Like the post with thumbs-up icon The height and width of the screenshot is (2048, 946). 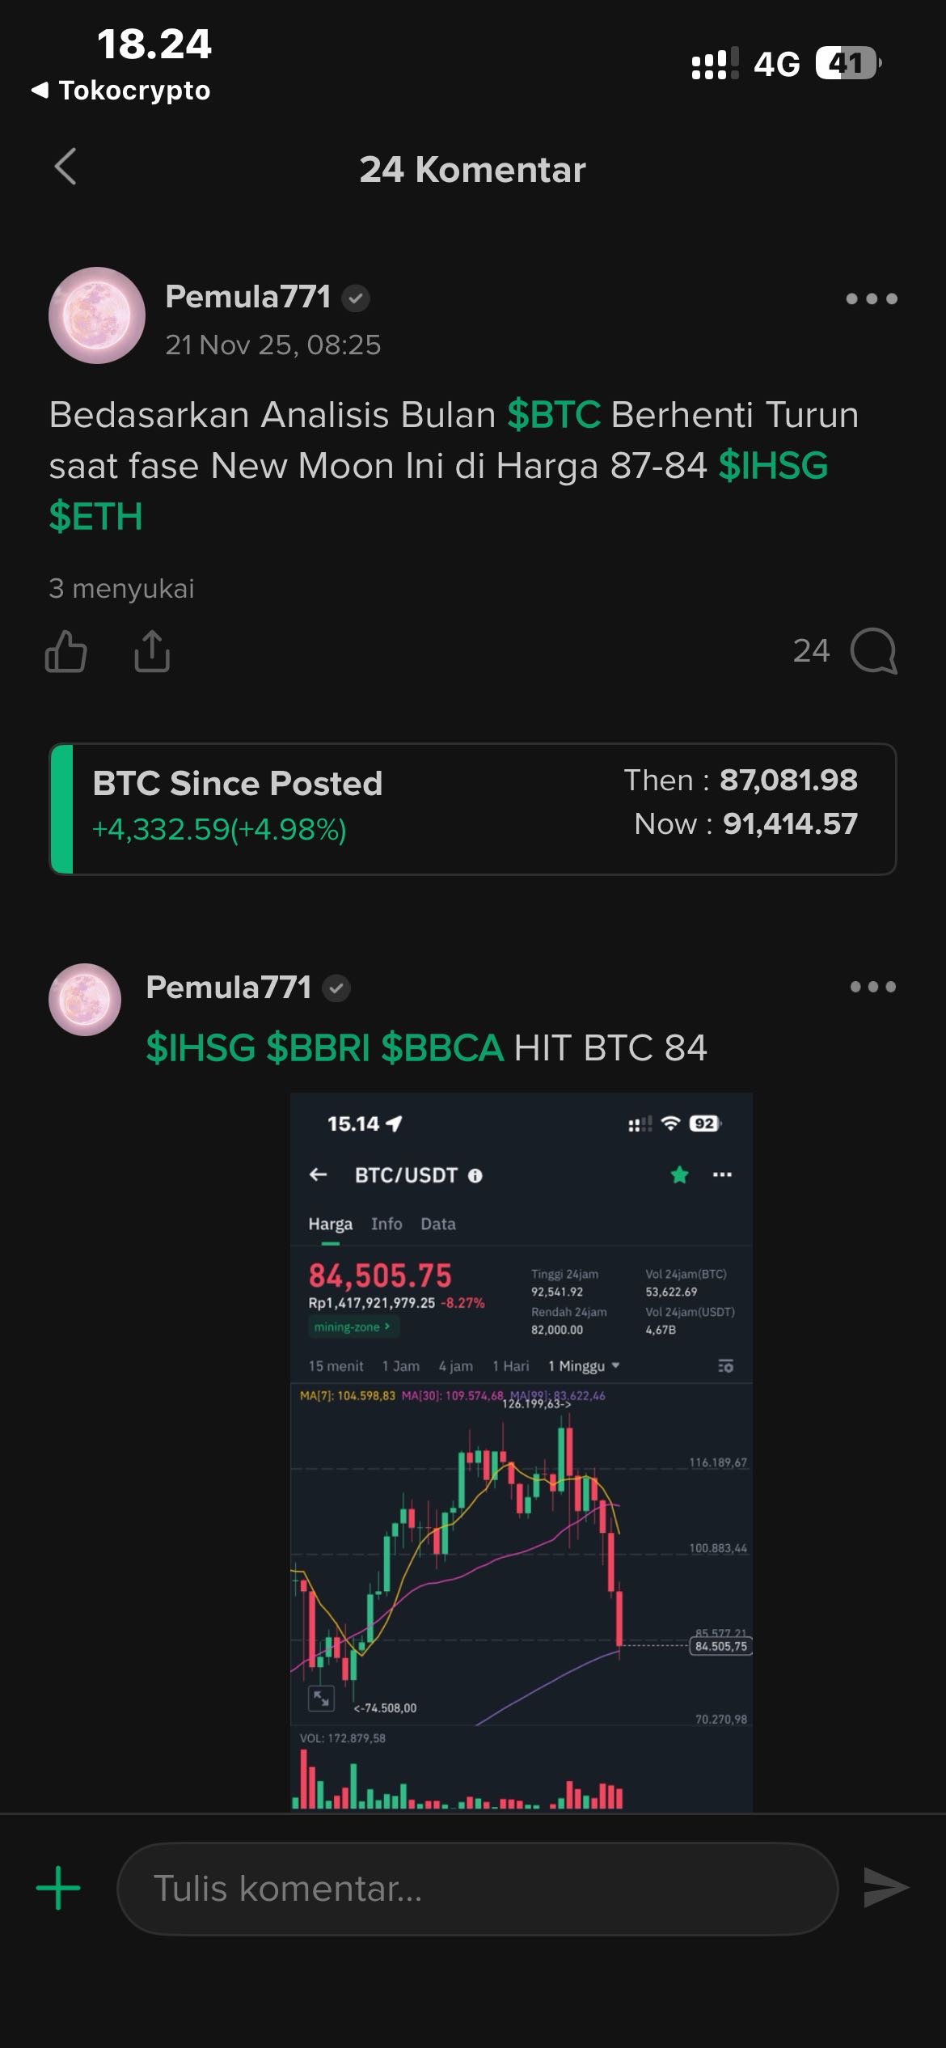coord(66,652)
